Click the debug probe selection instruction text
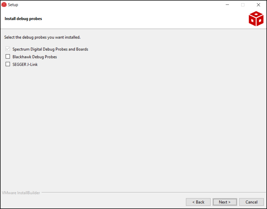The width and height of the screenshot is (267, 209). (x=42, y=37)
